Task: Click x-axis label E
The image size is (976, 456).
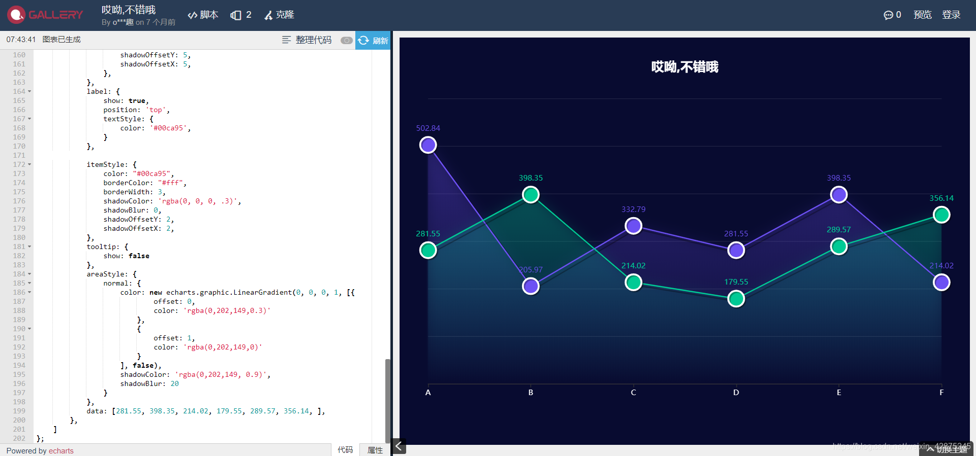Action: click(x=839, y=393)
